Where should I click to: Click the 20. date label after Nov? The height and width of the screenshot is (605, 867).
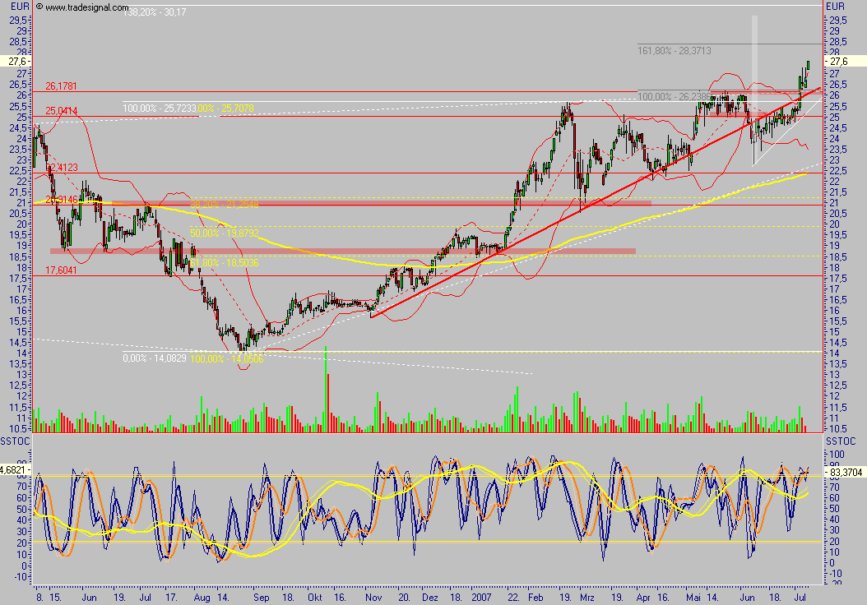[405, 598]
